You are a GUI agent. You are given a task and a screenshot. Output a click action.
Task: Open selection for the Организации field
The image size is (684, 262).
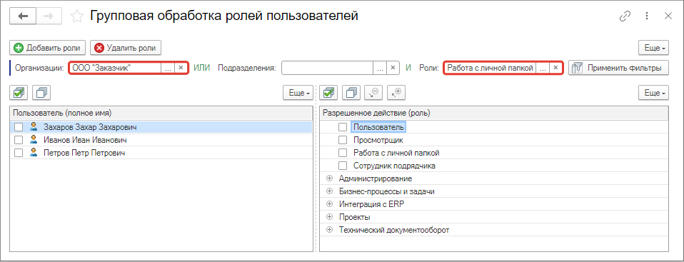pos(169,68)
